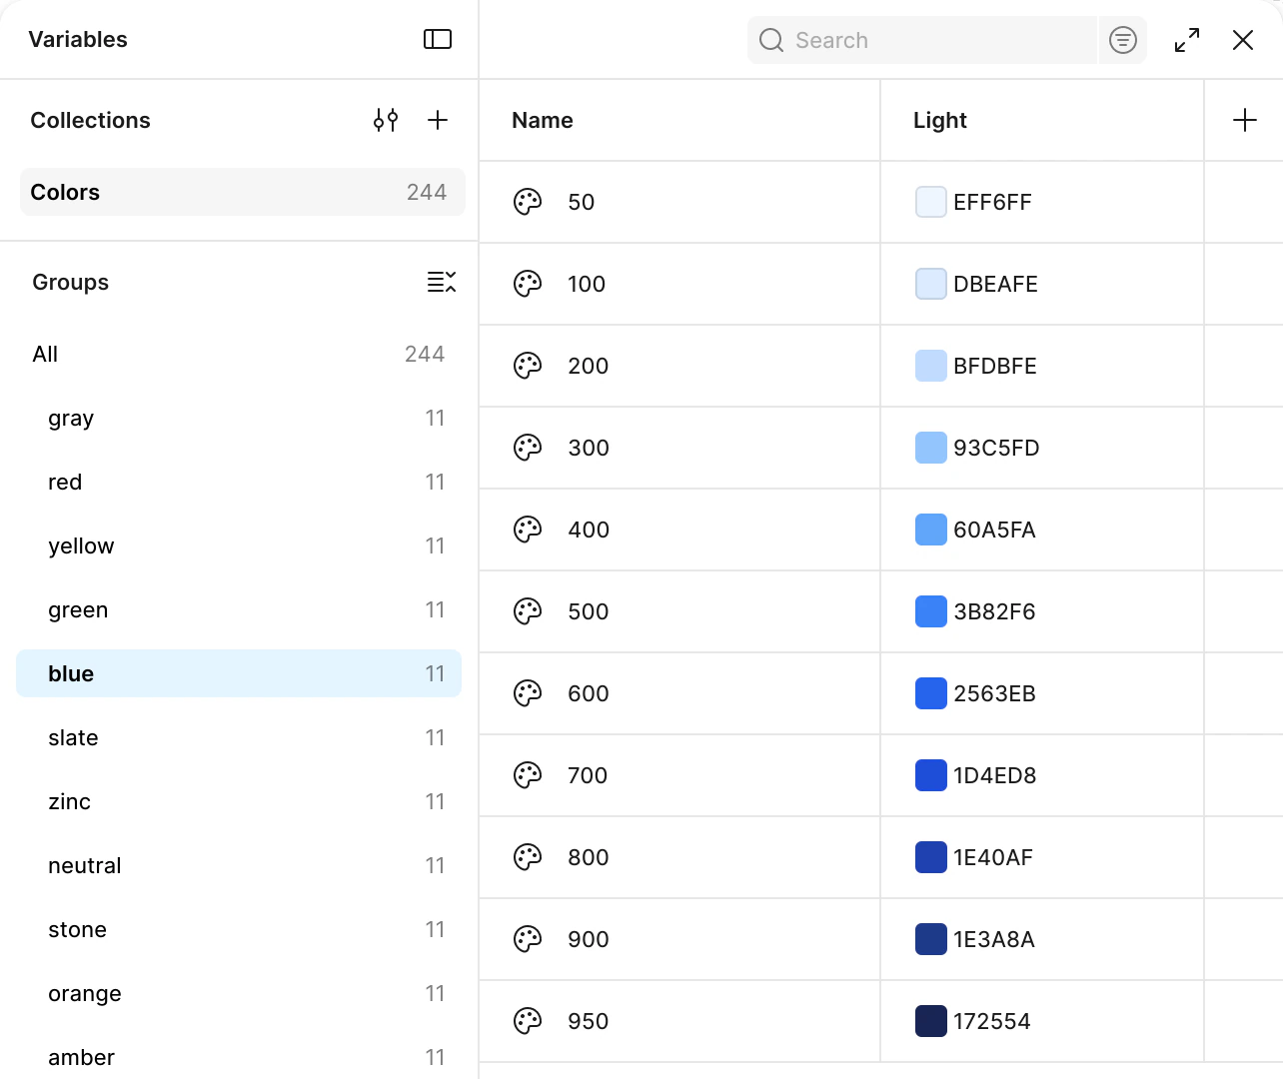Image resolution: width=1283 pixels, height=1079 pixels.
Task: Select the neutral group
Action: [x=239, y=865]
